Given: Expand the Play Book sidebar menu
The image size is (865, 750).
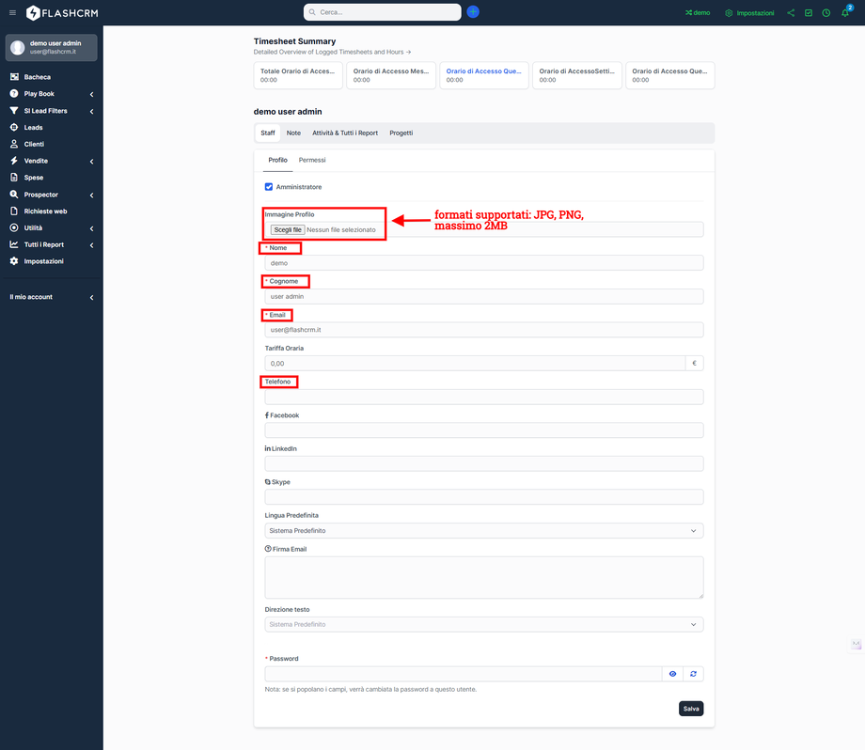Looking at the screenshot, I should click(52, 94).
